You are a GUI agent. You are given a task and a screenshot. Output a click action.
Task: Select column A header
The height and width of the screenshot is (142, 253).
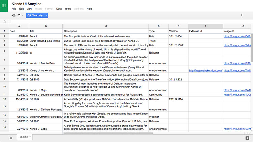click(19, 26)
